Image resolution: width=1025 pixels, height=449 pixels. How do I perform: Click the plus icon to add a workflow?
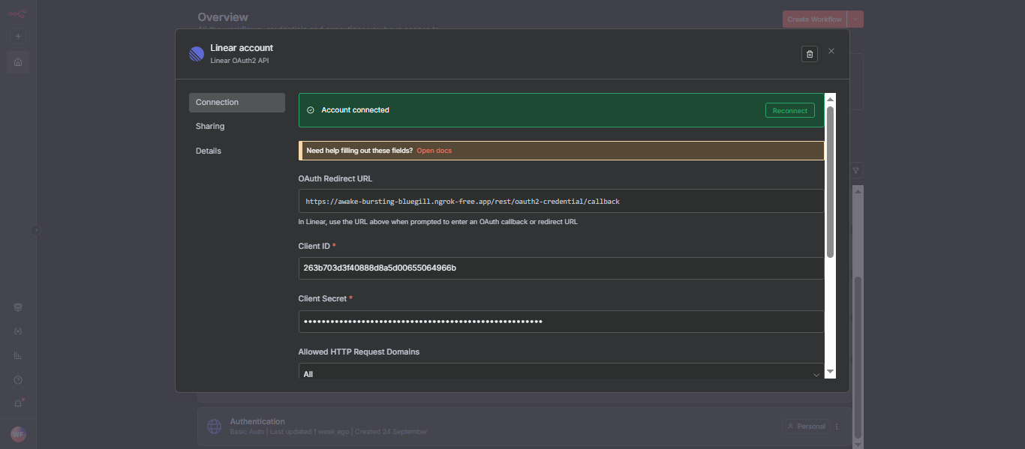[17, 35]
